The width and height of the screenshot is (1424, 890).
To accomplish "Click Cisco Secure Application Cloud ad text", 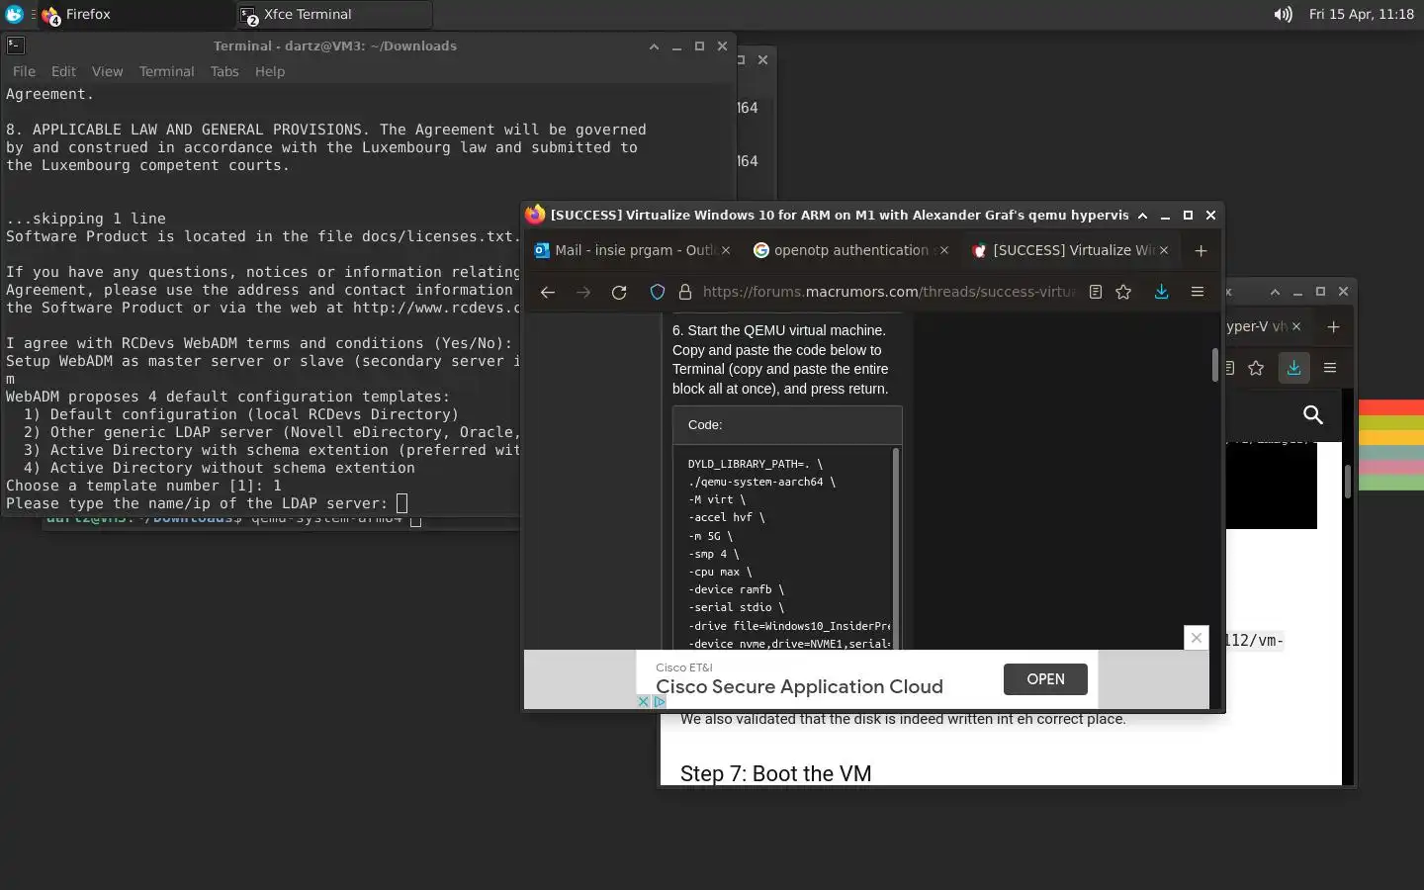I will click(x=799, y=686).
